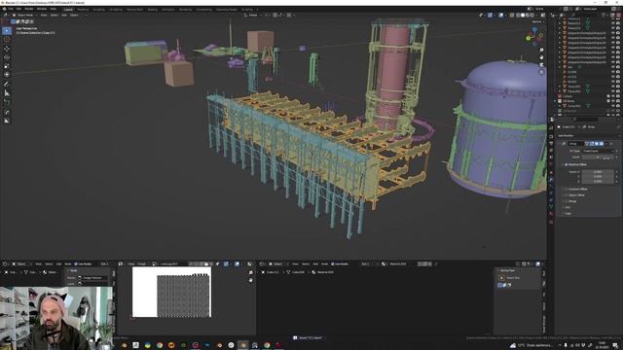Select the 3D Cursor tool

click(x=7, y=39)
